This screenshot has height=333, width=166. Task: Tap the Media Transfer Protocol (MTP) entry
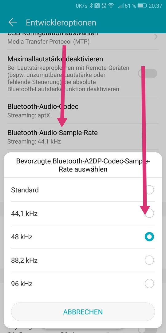pyautogui.click(x=49, y=42)
